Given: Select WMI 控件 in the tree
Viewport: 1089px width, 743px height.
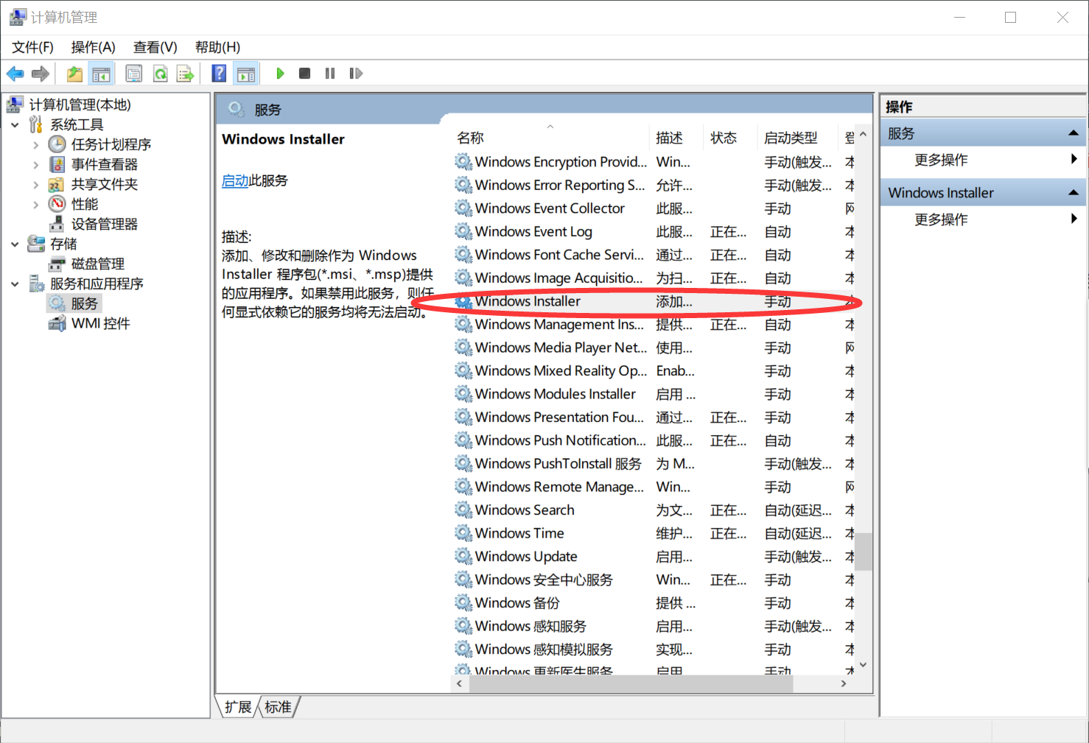Looking at the screenshot, I should click(x=100, y=323).
